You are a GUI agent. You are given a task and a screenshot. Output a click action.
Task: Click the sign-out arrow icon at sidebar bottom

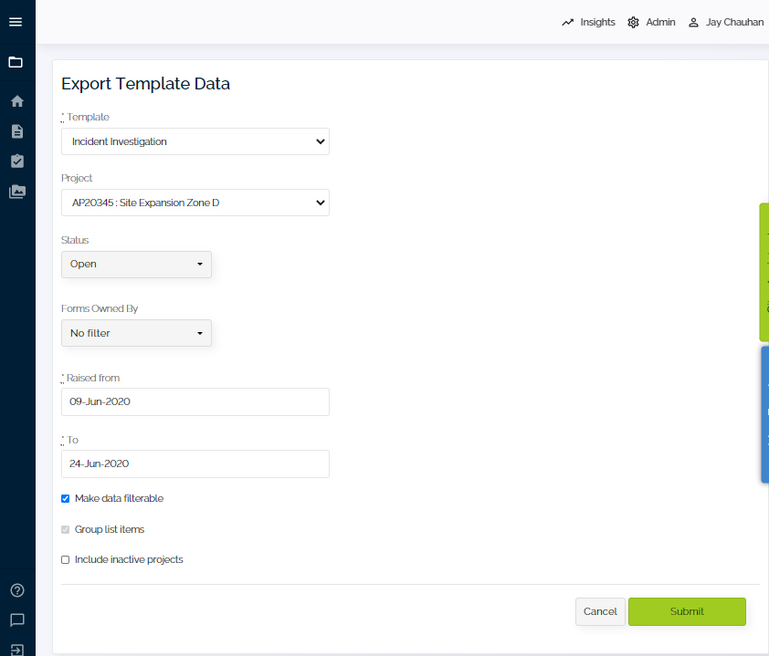click(x=17, y=651)
